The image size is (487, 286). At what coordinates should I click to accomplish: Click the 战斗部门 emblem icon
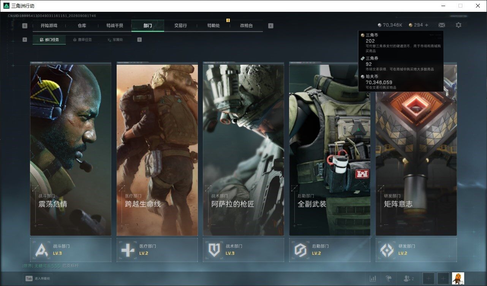pos(41,250)
